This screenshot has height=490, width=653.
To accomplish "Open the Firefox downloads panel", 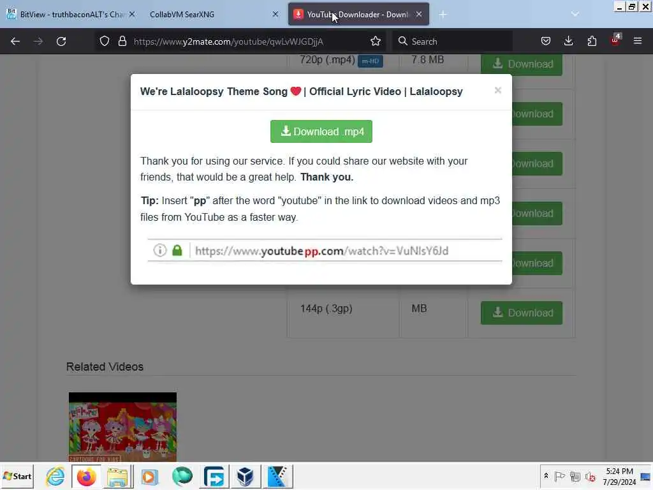I will [x=568, y=41].
